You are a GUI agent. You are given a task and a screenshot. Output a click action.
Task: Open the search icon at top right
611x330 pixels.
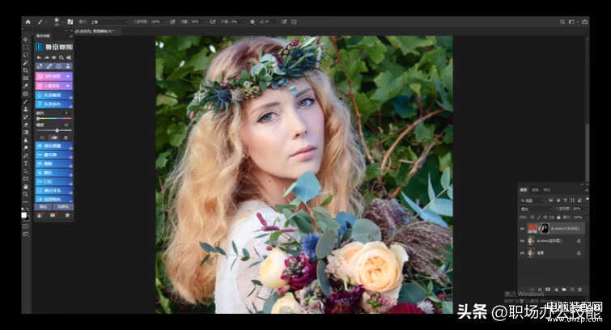[x=562, y=22]
